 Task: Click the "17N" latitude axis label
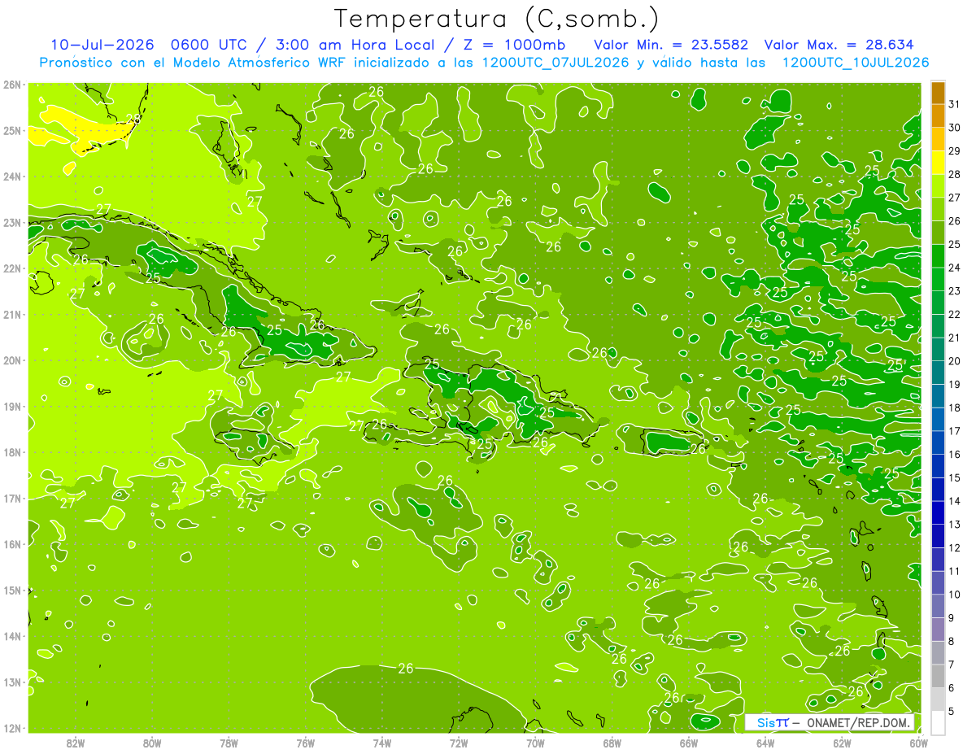coord(12,498)
